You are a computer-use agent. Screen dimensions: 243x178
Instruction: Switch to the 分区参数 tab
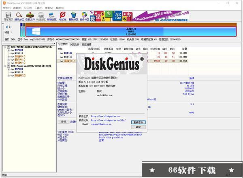[x=63, y=44]
